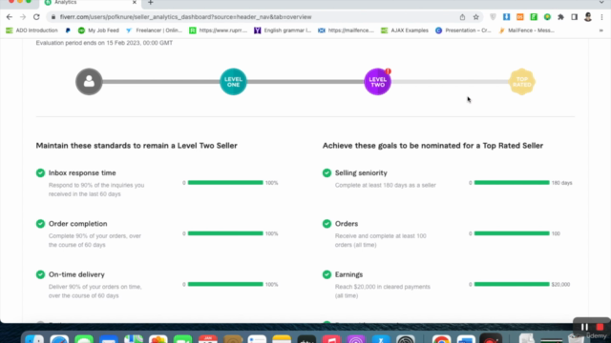611x343 pixels.
Task: Click the Selling seniority checkmark
Action: coord(327,172)
